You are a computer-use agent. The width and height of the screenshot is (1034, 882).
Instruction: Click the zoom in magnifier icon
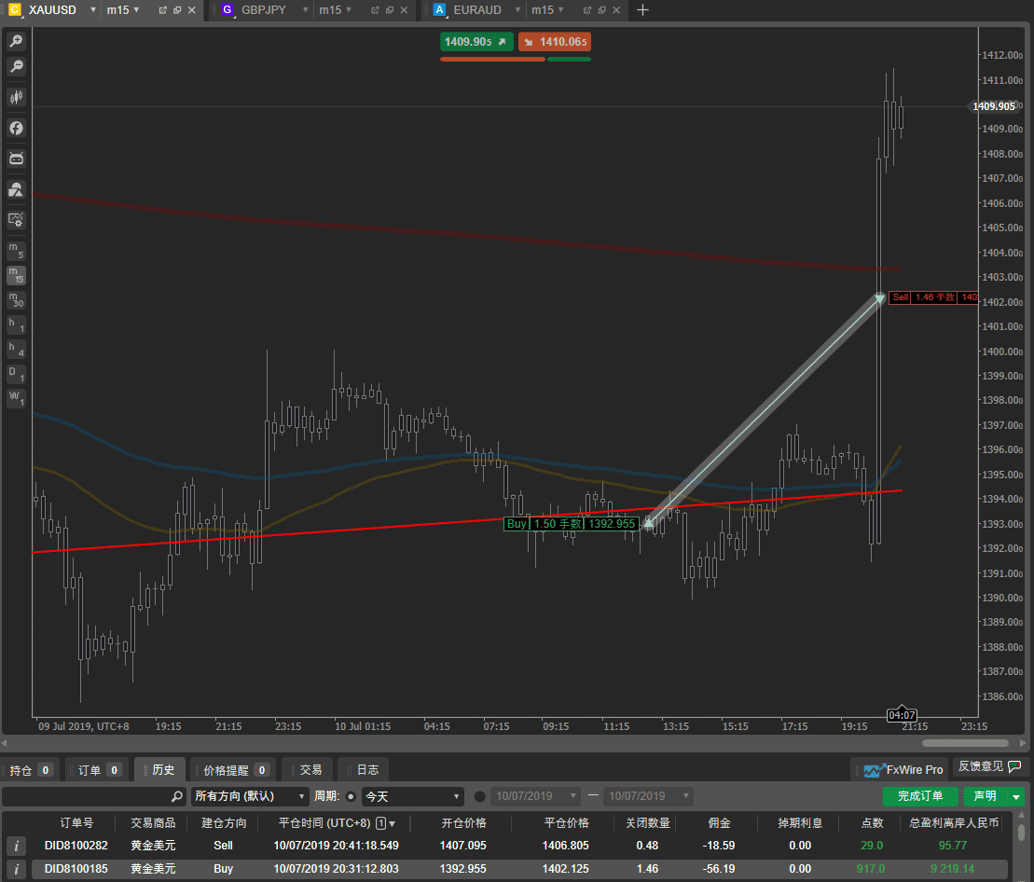coord(16,42)
